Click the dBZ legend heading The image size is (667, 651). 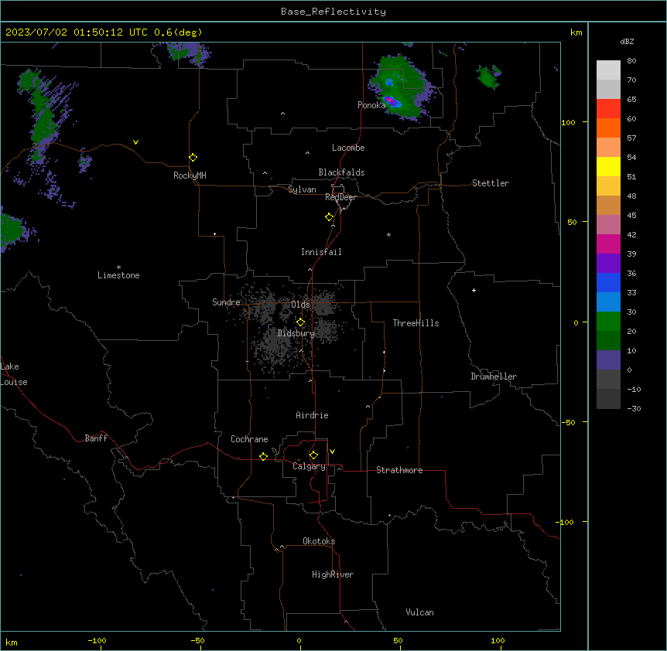[627, 41]
